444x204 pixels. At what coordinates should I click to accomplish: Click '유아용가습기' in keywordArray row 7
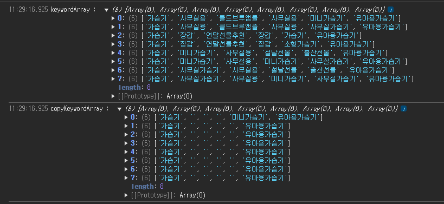pyautogui.click(x=389, y=79)
